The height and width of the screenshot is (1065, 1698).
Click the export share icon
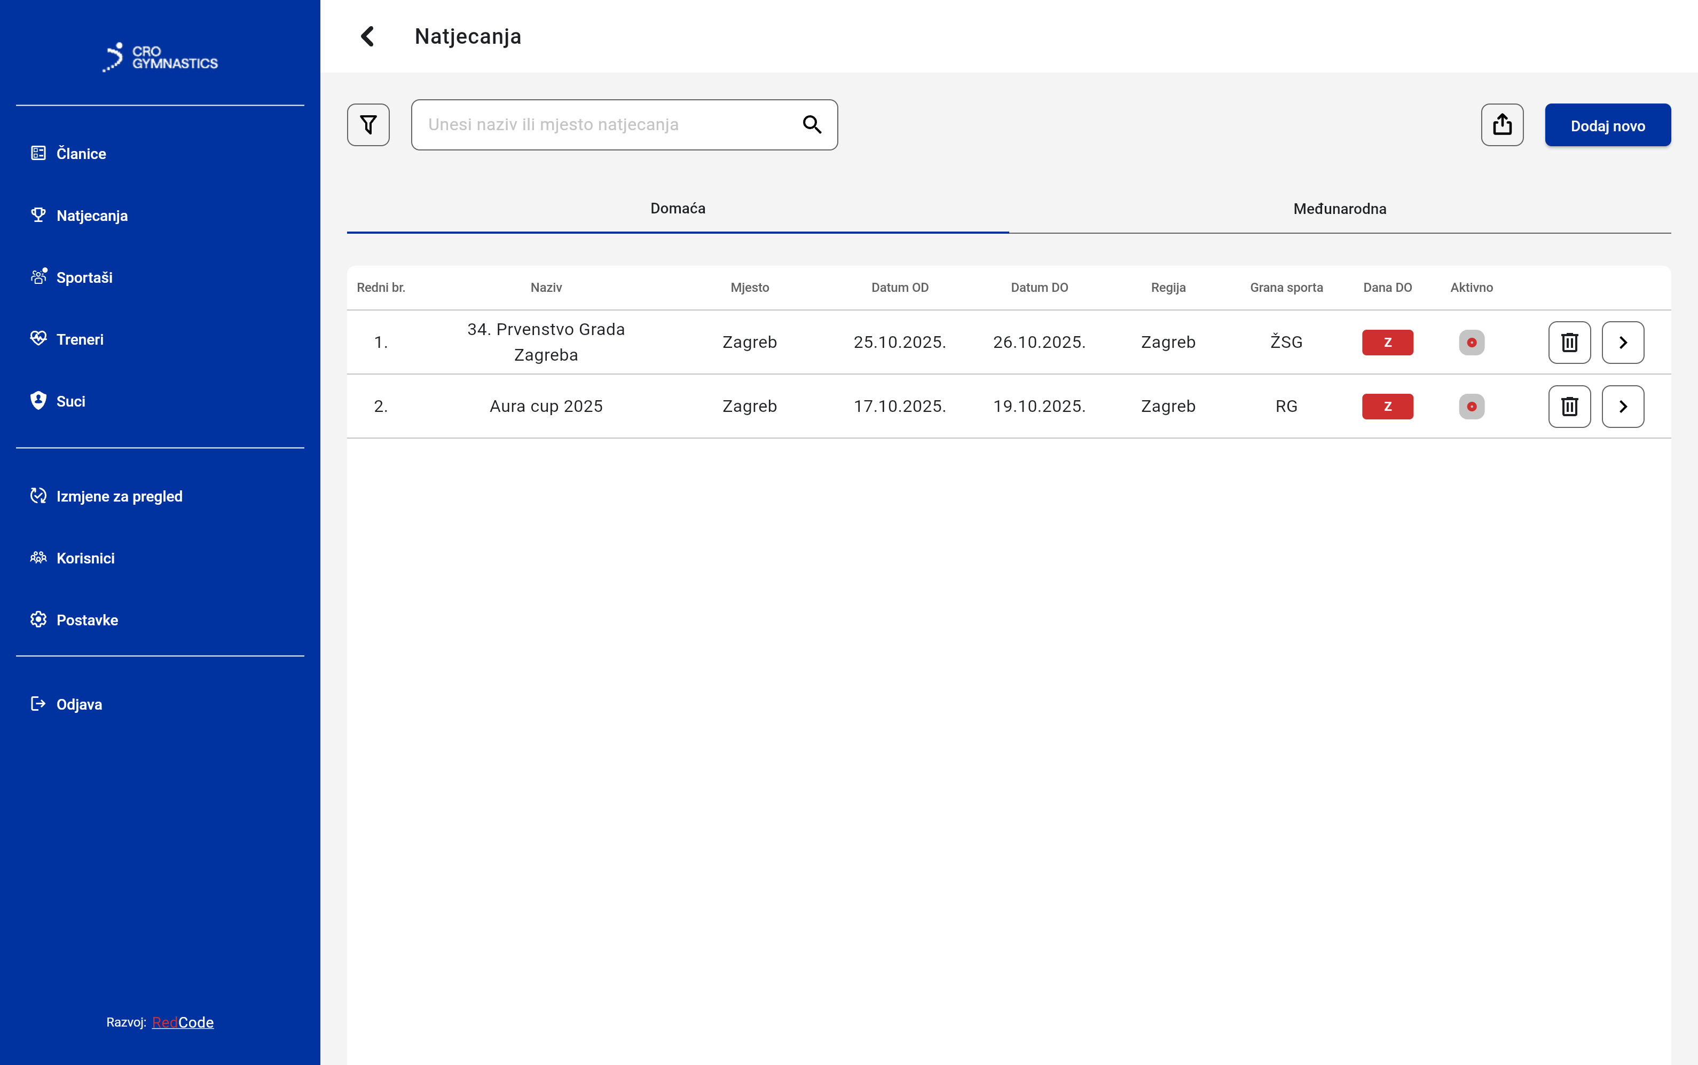[1502, 125]
